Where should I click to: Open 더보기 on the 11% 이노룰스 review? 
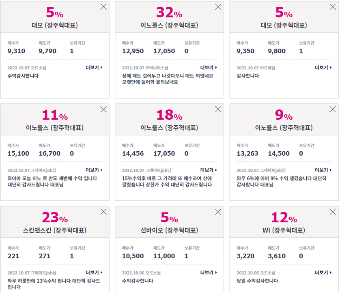click(94, 170)
